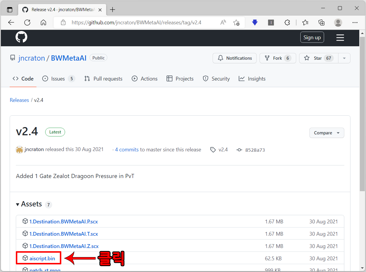Open the Favorites list
This screenshot has width=366, height=272.
coord(305,23)
